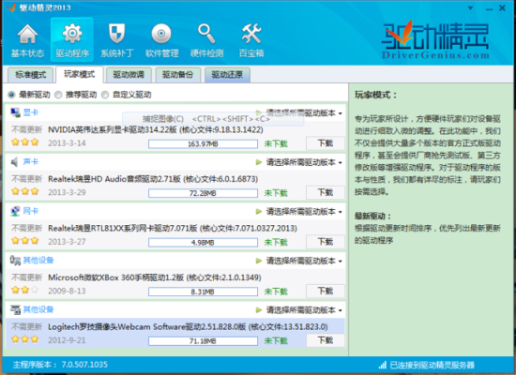The image size is (516, 375).
Task: Click the 显卡 monitor icon
Action: 15,112
